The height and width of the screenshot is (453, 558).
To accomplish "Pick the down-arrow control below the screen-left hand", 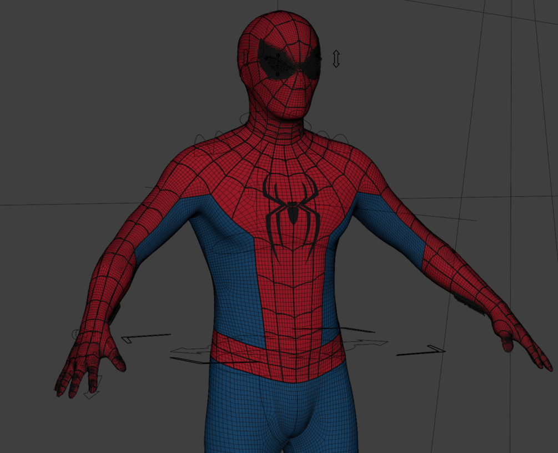I will pyautogui.click(x=93, y=386).
